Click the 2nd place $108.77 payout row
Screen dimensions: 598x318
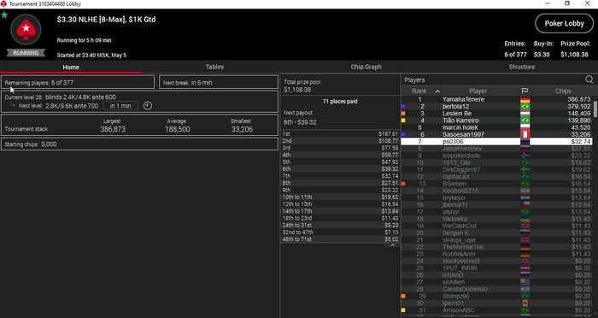(340, 141)
